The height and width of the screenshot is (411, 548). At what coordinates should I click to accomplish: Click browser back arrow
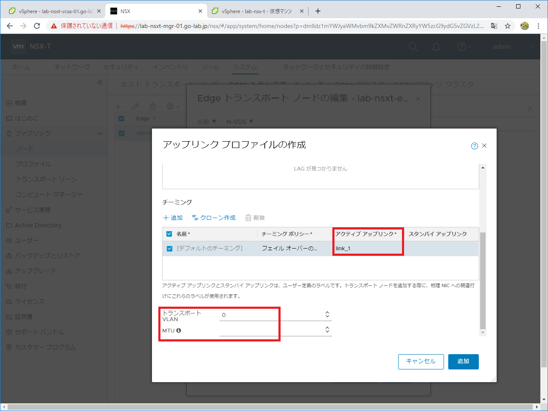pos(10,26)
